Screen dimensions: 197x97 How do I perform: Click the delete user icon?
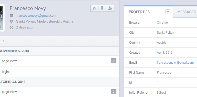[x=110, y=8]
